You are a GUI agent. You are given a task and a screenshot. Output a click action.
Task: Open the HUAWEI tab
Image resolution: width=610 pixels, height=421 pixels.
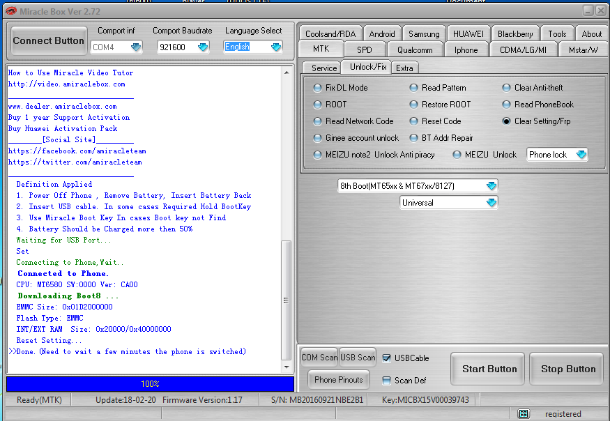coord(468,34)
